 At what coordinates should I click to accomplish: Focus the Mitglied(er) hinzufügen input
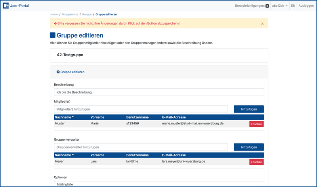point(141,109)
